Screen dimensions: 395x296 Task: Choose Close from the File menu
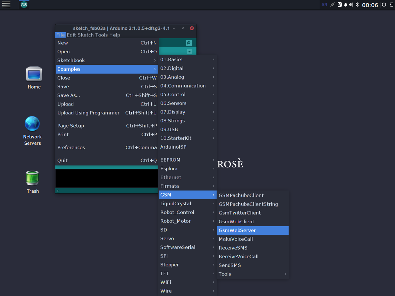point(107,78)
